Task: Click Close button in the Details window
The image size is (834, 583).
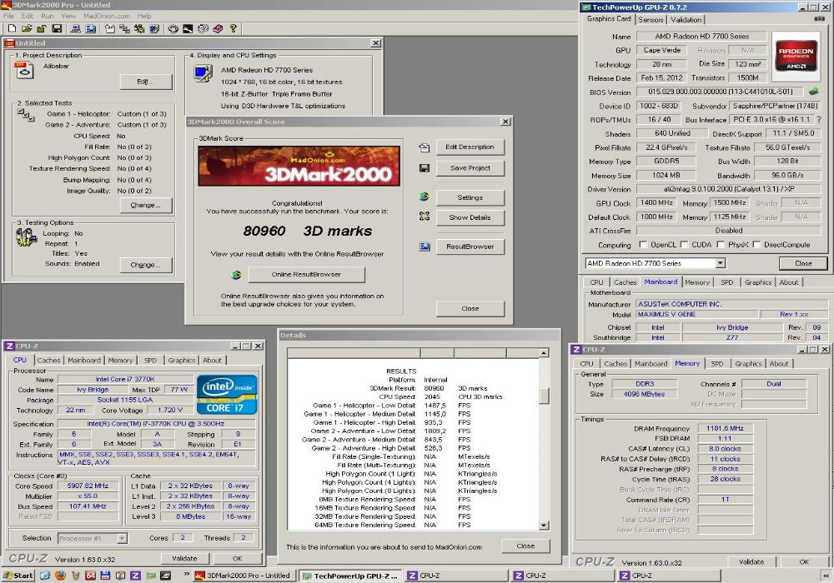Action: point(525,546)
